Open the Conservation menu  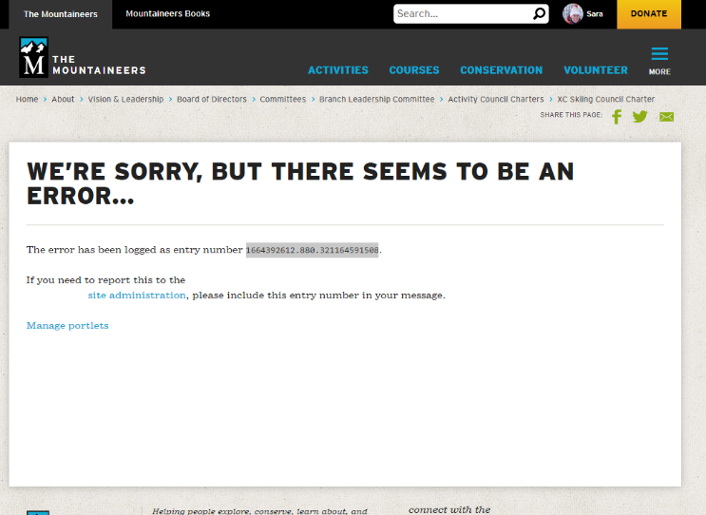pyautogui.click(x=501, y=70)
